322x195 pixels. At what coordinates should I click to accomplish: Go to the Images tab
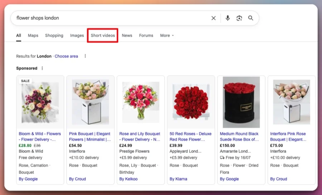click(77, 35)
